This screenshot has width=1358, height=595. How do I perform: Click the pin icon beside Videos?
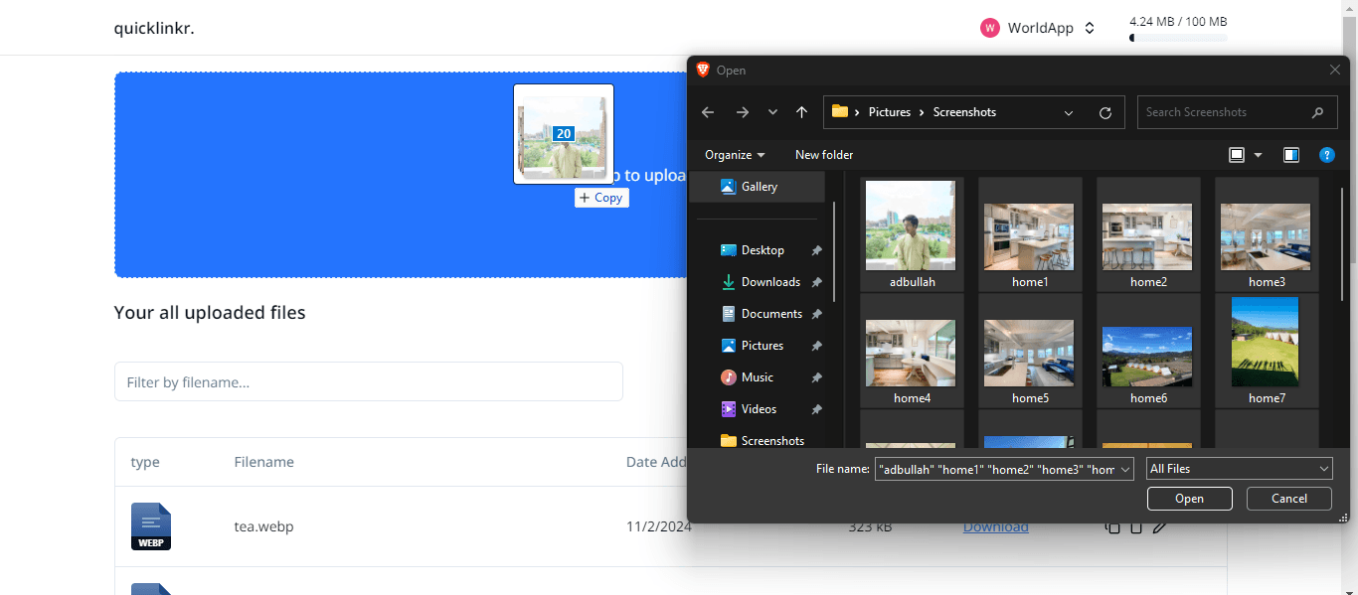tap(816, 409)
